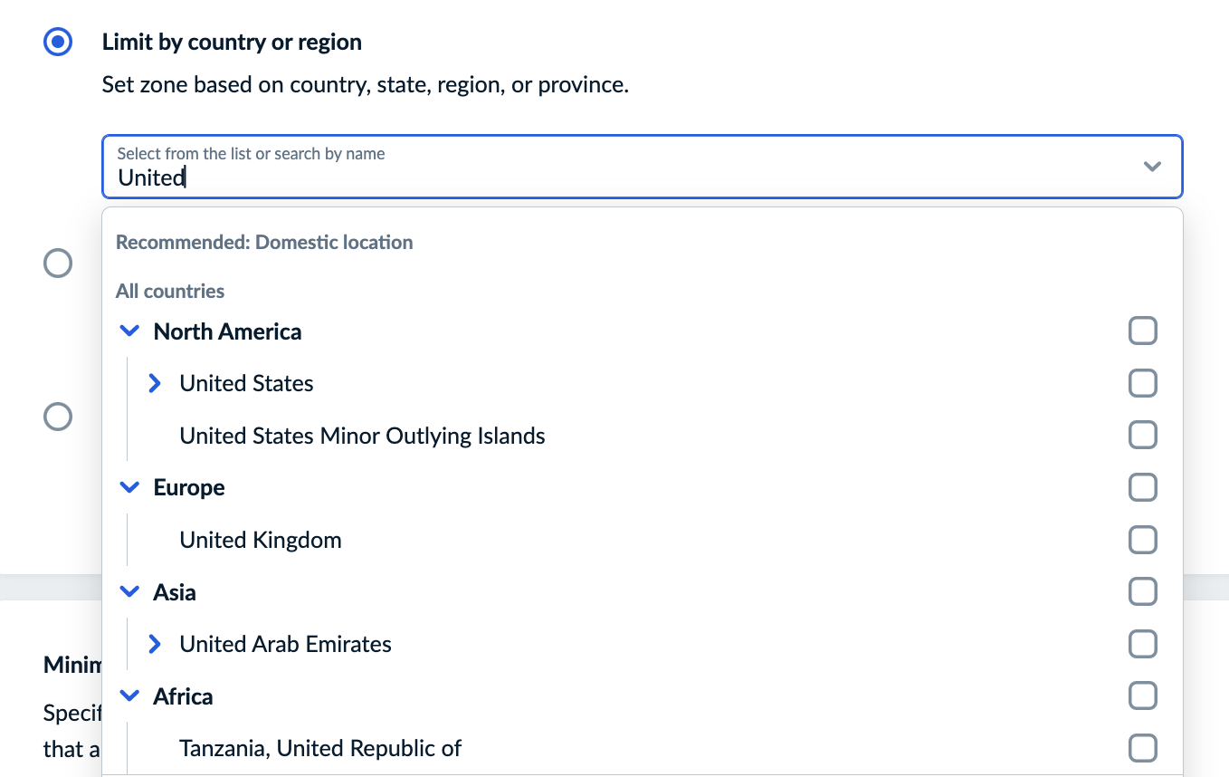Image resolution: width=1229 pixels, height=777 pixels.
Task: Click the United Kingdom list entry
Action: click(260, 539)
